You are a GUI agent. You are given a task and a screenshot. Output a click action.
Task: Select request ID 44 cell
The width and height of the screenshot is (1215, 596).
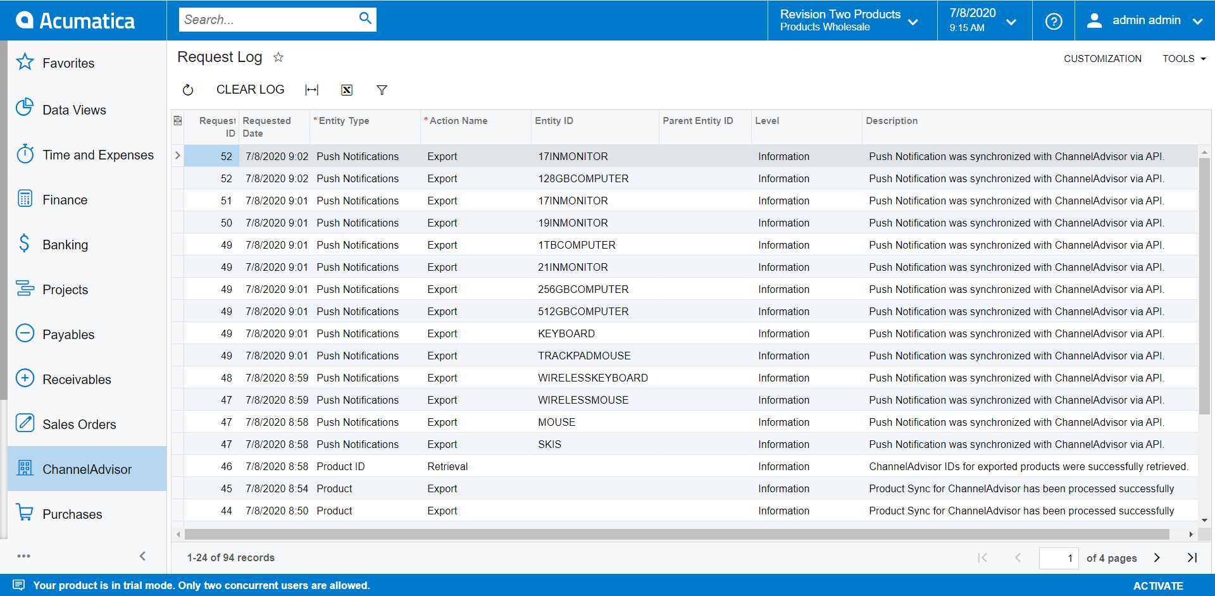[x=211, y=511]
